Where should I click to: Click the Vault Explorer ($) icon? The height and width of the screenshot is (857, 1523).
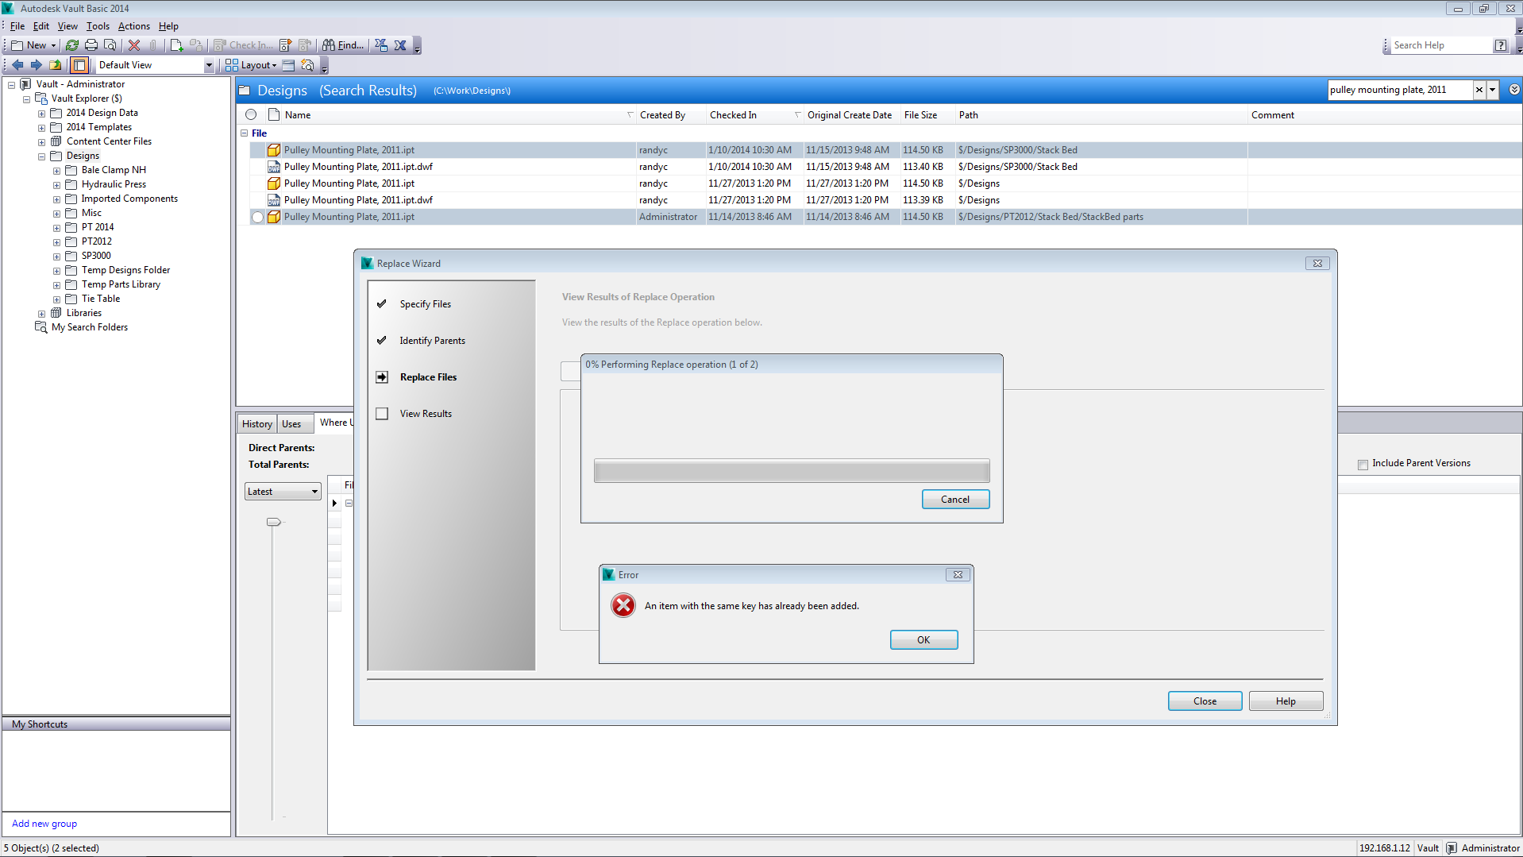click(41, 98)
